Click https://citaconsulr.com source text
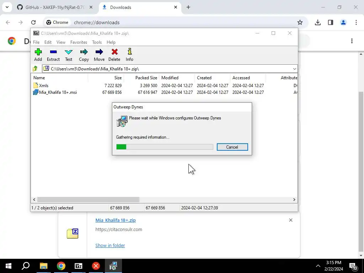Viewport: 364px width, 273px height. pos(119,229)
